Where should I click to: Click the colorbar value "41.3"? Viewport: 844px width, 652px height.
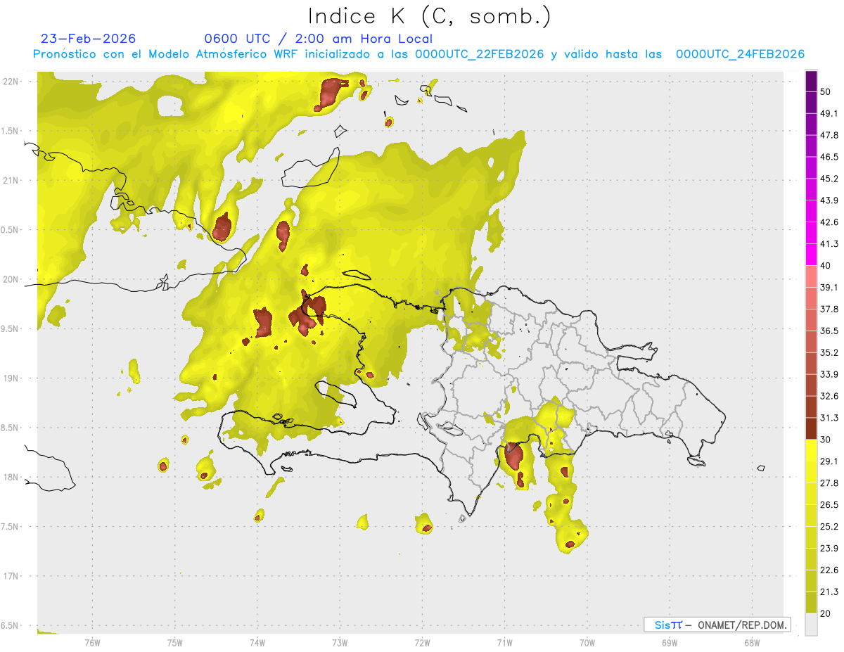829,244
